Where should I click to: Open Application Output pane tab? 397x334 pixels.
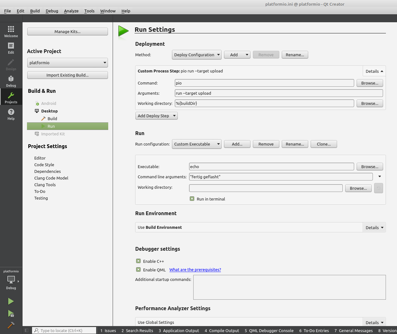click(179, 331)
